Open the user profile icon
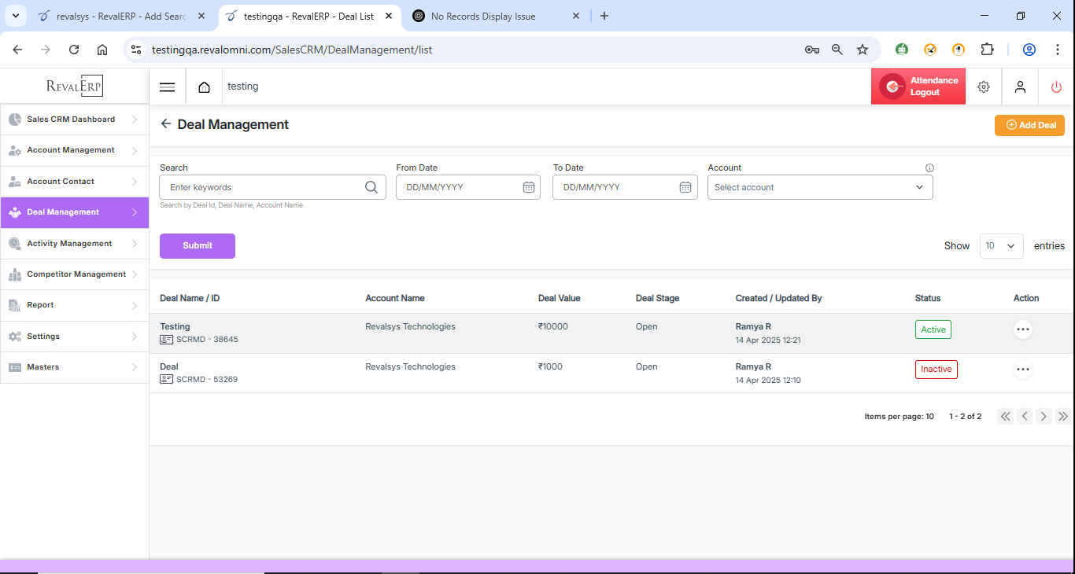The image size is (1075, 574). coord(1020,86)
